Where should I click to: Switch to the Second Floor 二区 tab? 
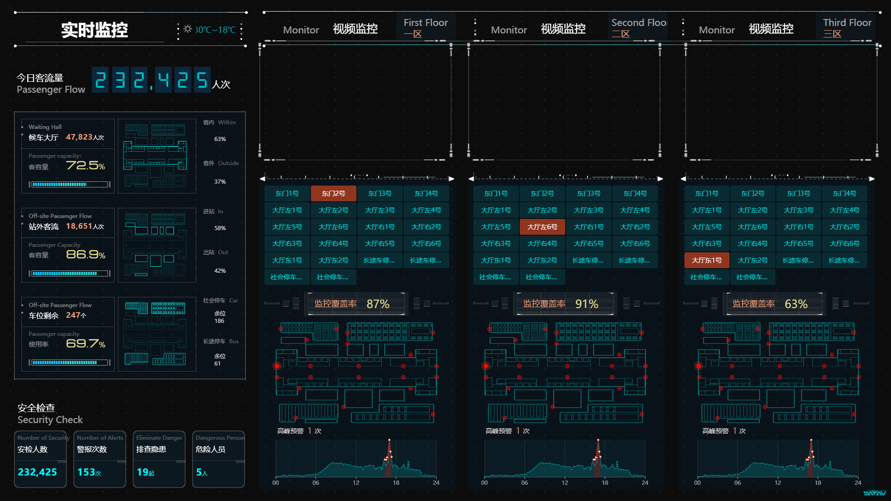tap(638, 28)
